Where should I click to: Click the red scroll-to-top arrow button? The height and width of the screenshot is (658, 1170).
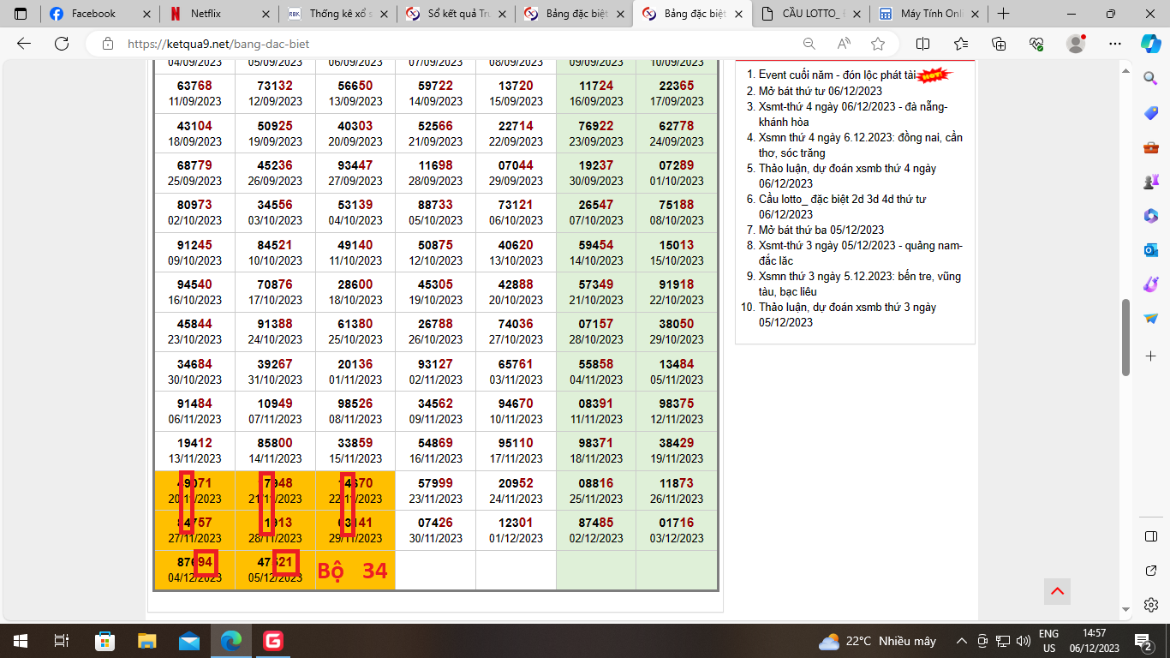(x=1057, y=591)
